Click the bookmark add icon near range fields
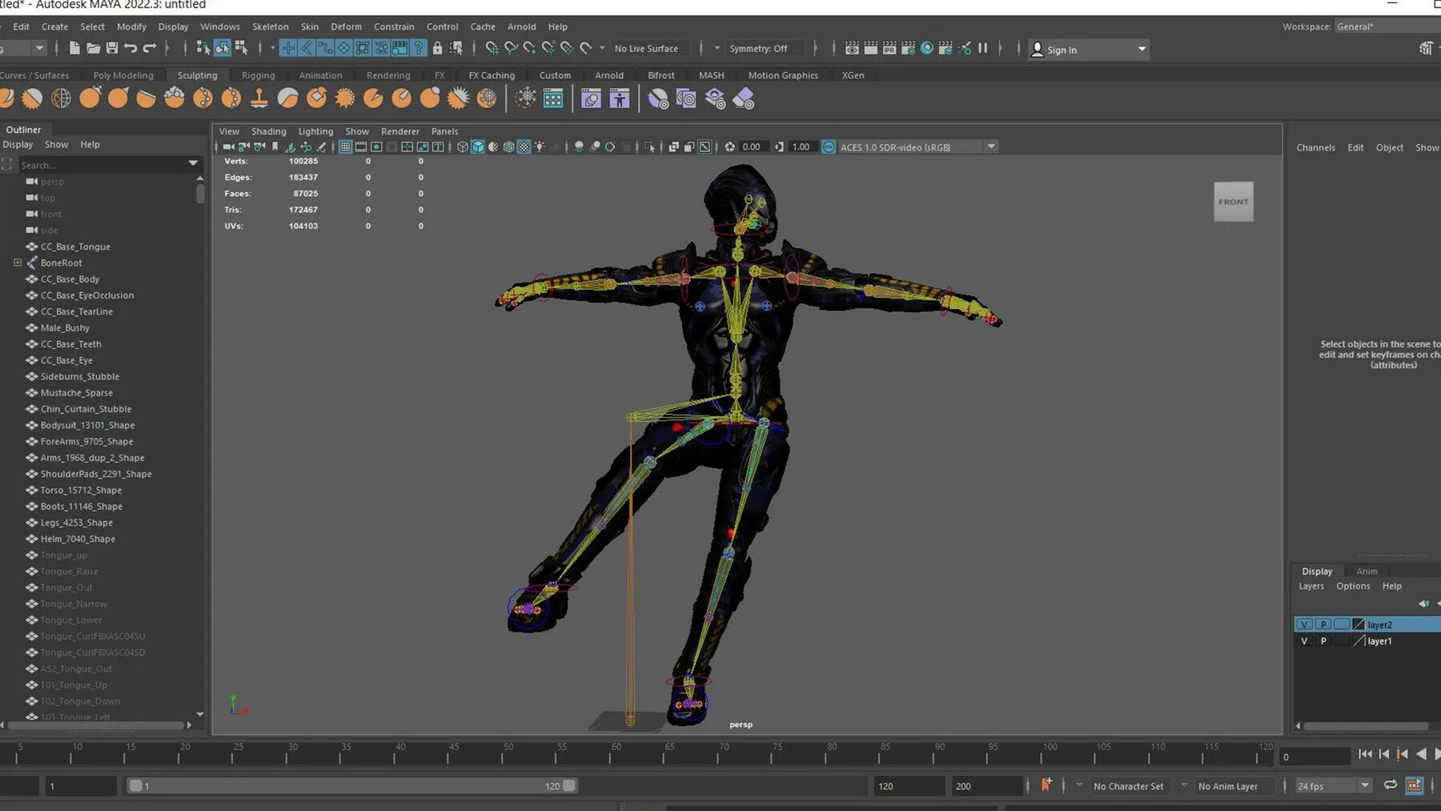The width and height of the screenshot is (1441, 811). [x=1046, y=785]
